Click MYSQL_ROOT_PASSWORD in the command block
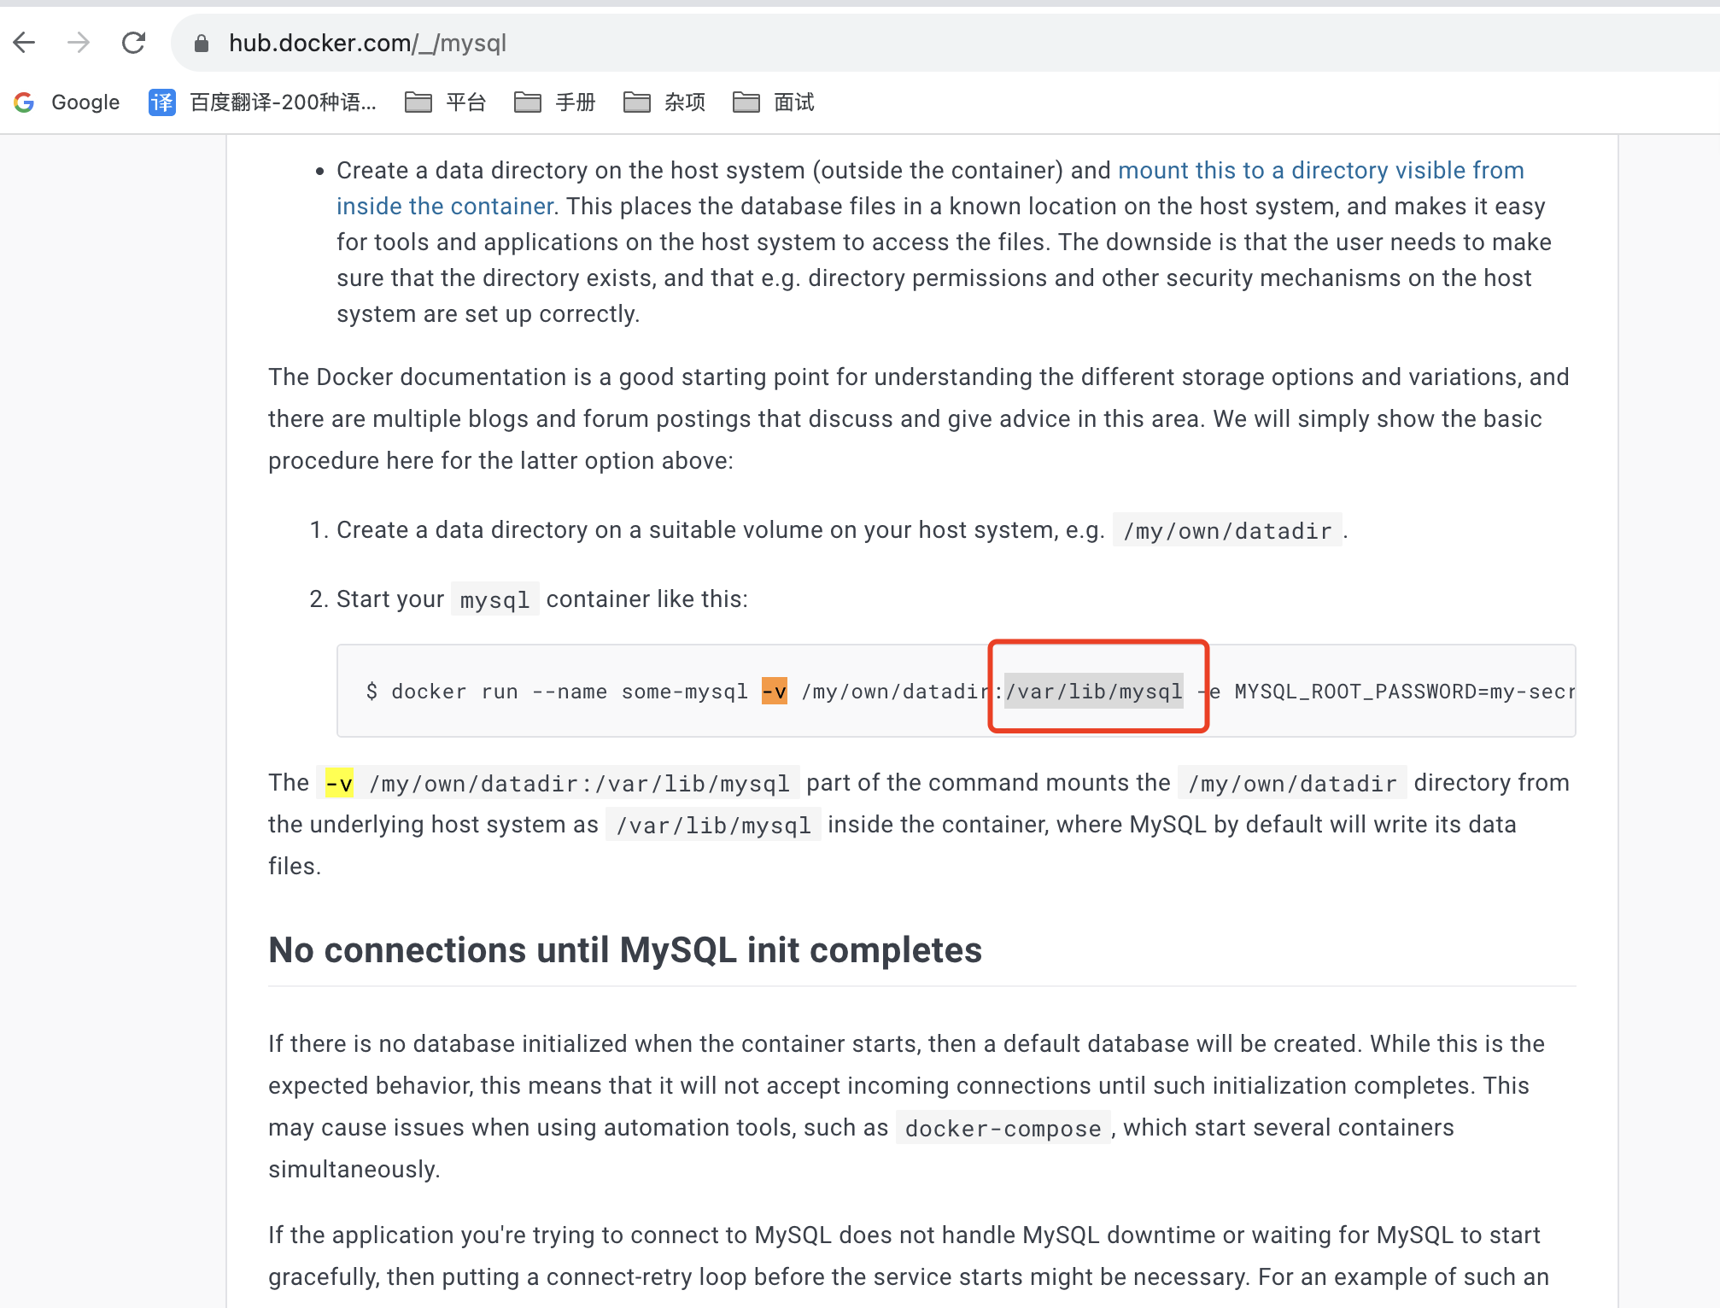 [x=1357, y=691]
